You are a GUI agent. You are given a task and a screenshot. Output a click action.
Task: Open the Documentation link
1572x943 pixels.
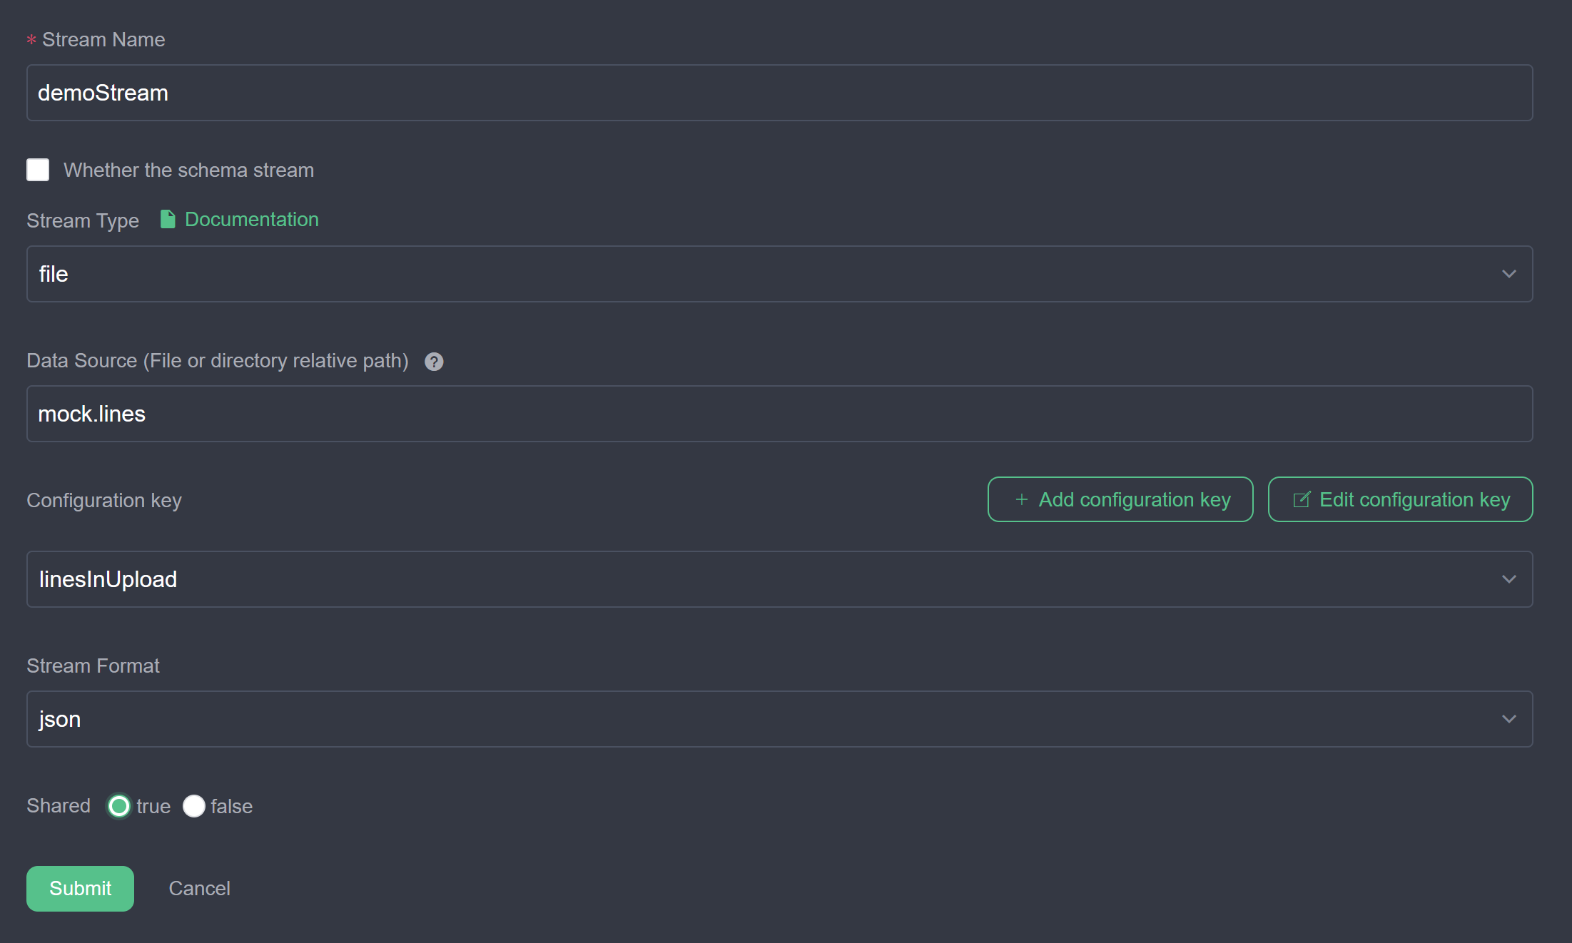(x=251, y=220)
